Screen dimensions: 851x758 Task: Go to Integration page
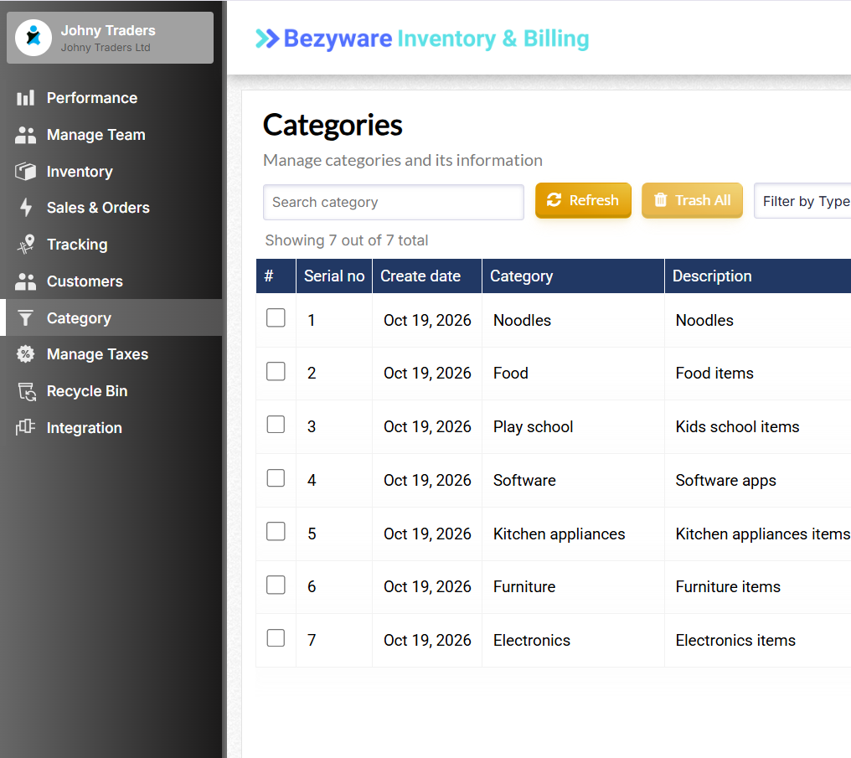point(111,427)
